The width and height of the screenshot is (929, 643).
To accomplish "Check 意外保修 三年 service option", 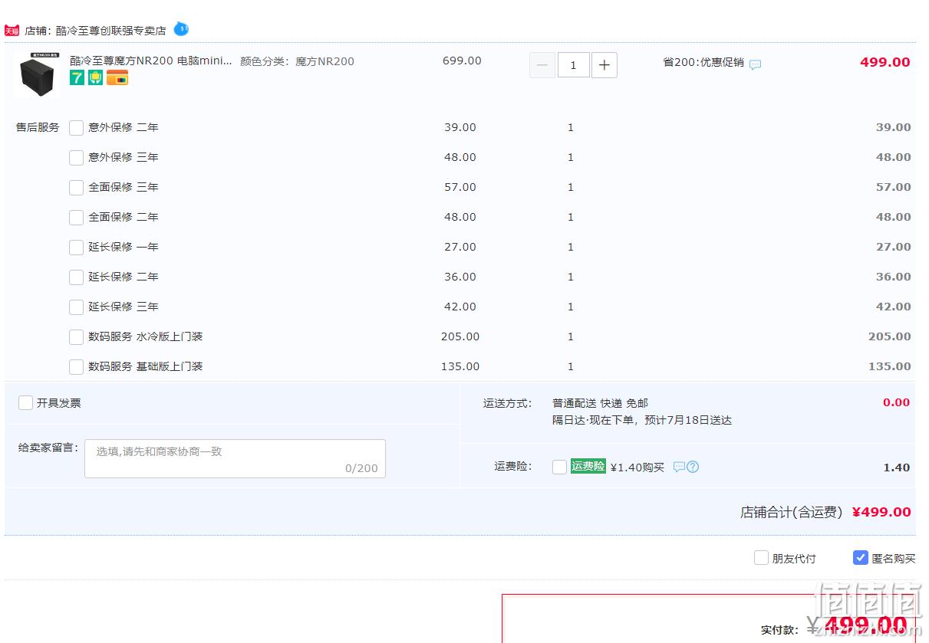I will pyautogui.click(x=76, y=158).
